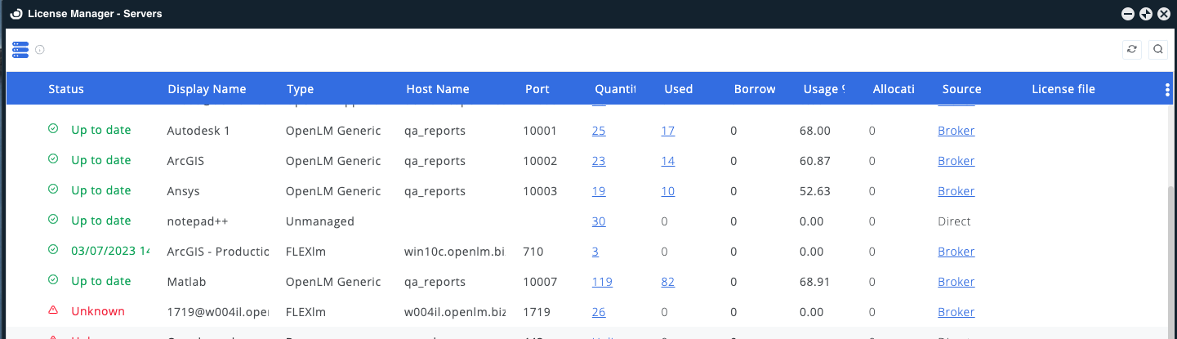Open used count 82 for Matlab
The width and height of the screenshot is (1177, 339).
(667, 282)
